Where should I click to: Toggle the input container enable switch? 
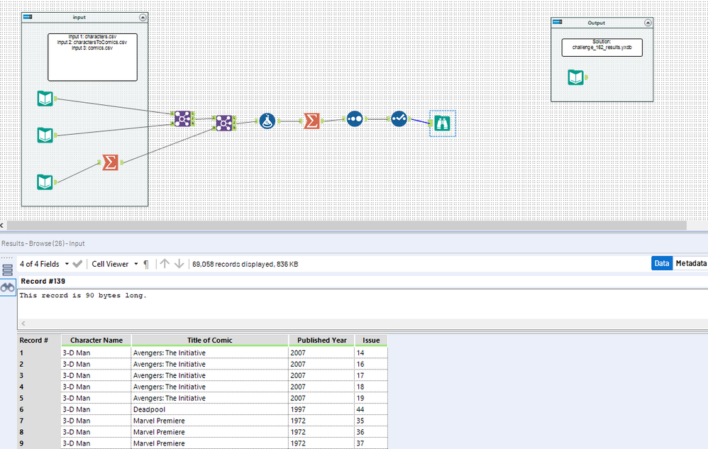click(x=28, y=17)
